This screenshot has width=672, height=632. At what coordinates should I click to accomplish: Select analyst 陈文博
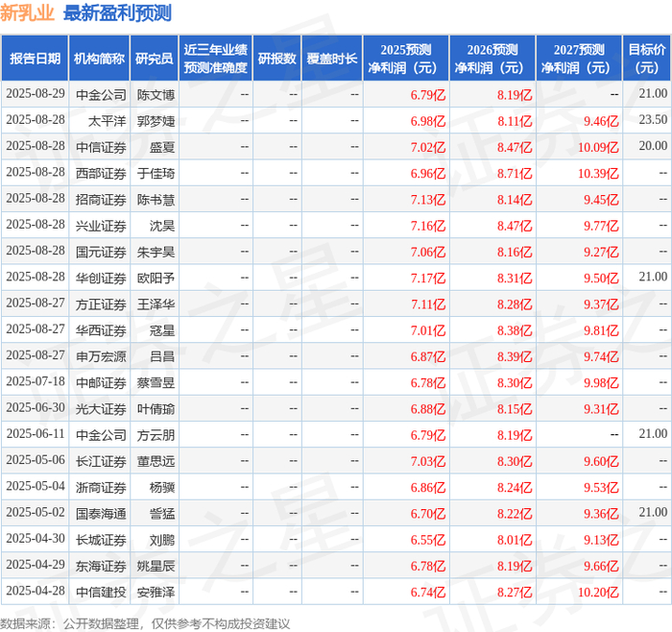tap(156, 95)
